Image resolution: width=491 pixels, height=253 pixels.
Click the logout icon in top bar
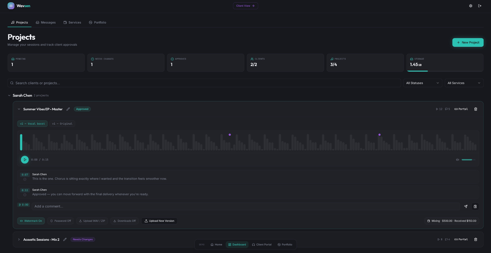[x=480, y=6]
